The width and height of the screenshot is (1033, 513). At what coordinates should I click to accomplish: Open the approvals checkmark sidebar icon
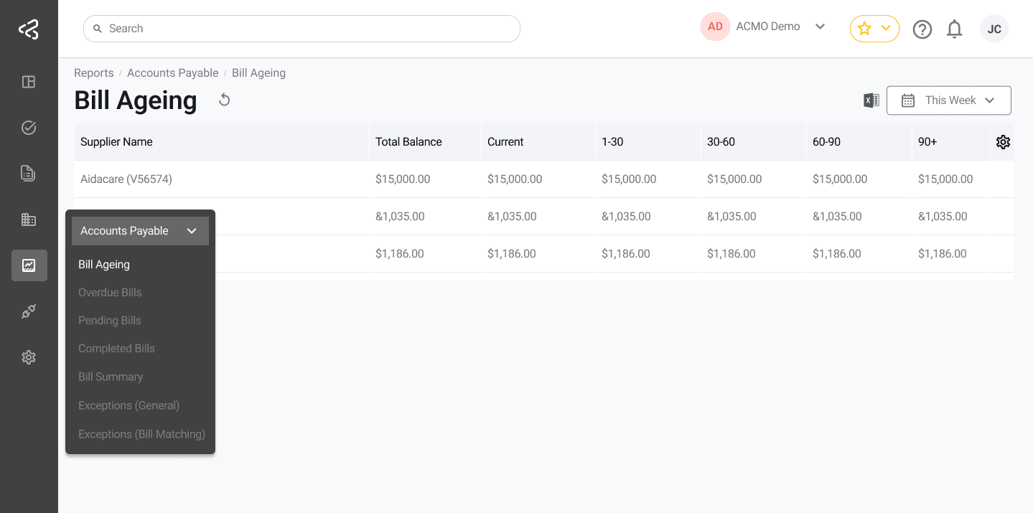pos(29,128)
